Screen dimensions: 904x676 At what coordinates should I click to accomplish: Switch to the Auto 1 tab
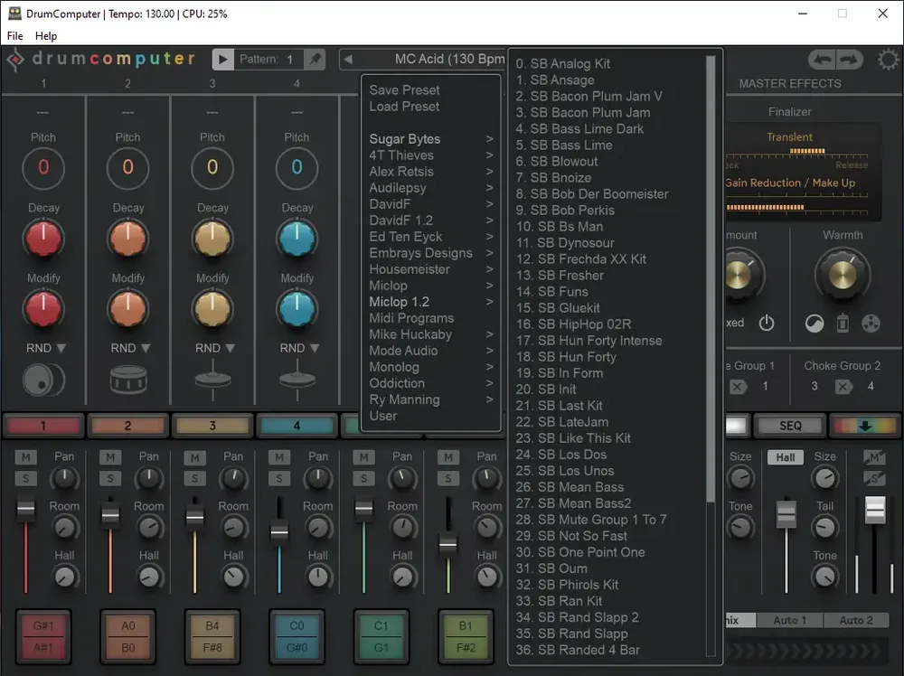789,620
